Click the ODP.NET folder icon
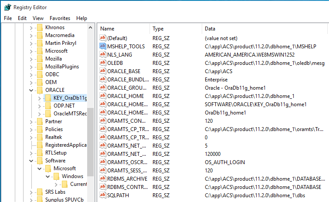 (48, 106)
